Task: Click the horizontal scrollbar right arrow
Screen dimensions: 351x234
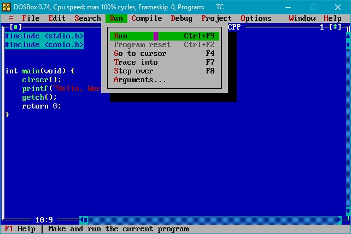Action: point(340,220)
